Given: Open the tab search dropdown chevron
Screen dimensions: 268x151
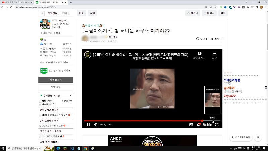Looking at the screenshot, I should pos(246,2).
